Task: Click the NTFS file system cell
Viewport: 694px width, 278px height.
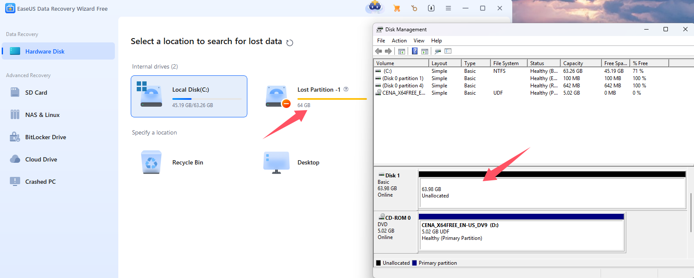Action: coord(499,71)
